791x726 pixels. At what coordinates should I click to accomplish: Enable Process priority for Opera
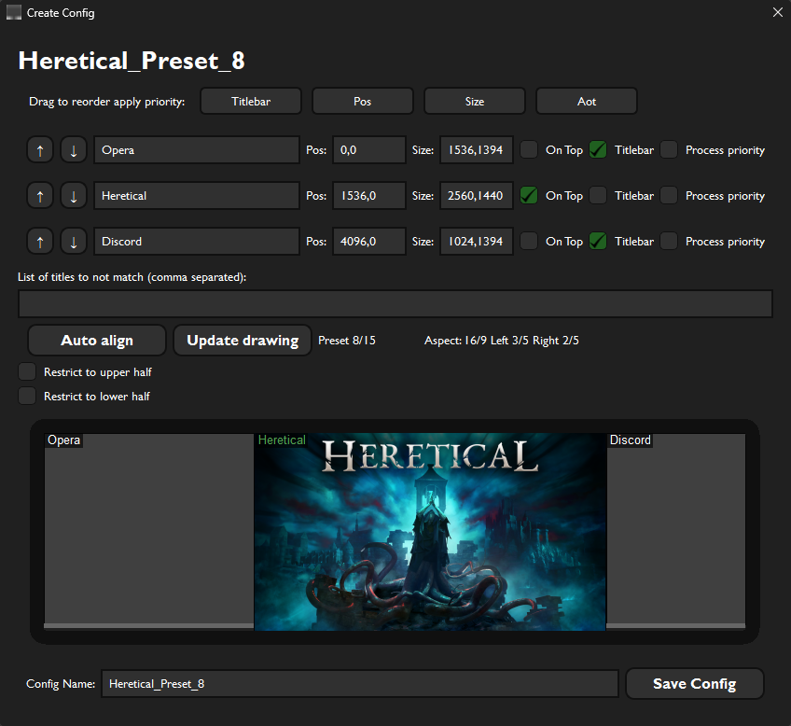pyautogui.click(x=669, y=150)
